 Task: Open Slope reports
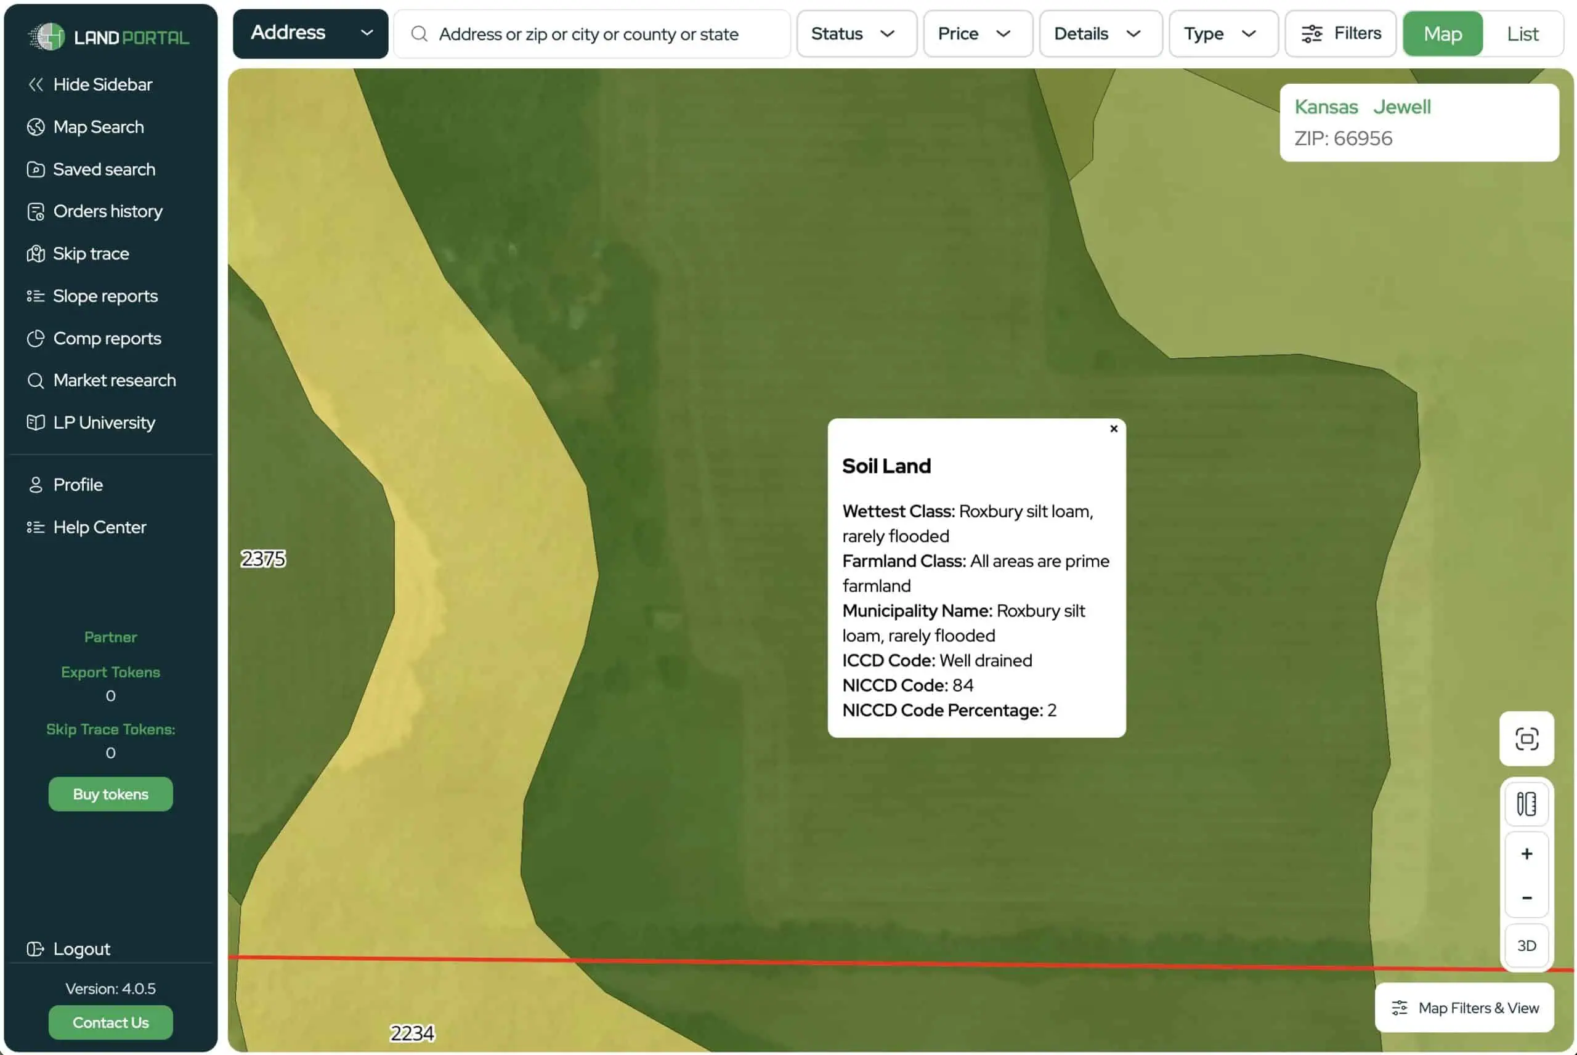coord(105,296)
